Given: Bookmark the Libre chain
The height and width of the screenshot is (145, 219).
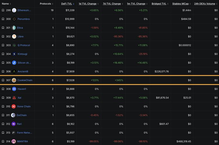Looking at the screenshot, I should 3,36.
